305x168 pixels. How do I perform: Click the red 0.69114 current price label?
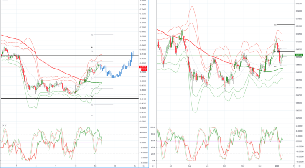[143, 67]
